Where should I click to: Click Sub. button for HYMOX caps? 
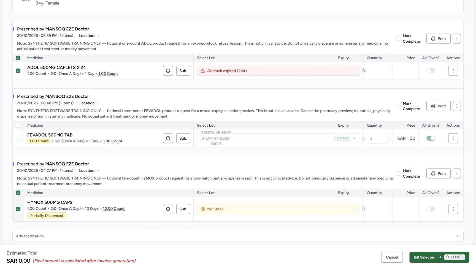click(x=183, y=209)
